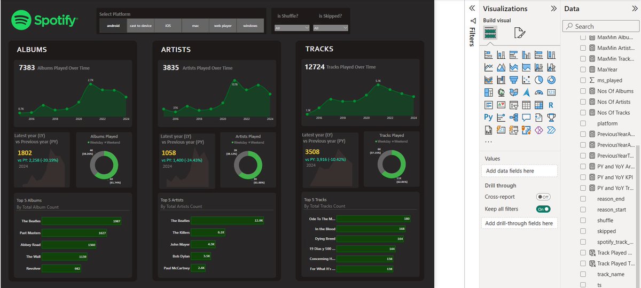
Task: Select the card 123 visual
Action: 551,92
